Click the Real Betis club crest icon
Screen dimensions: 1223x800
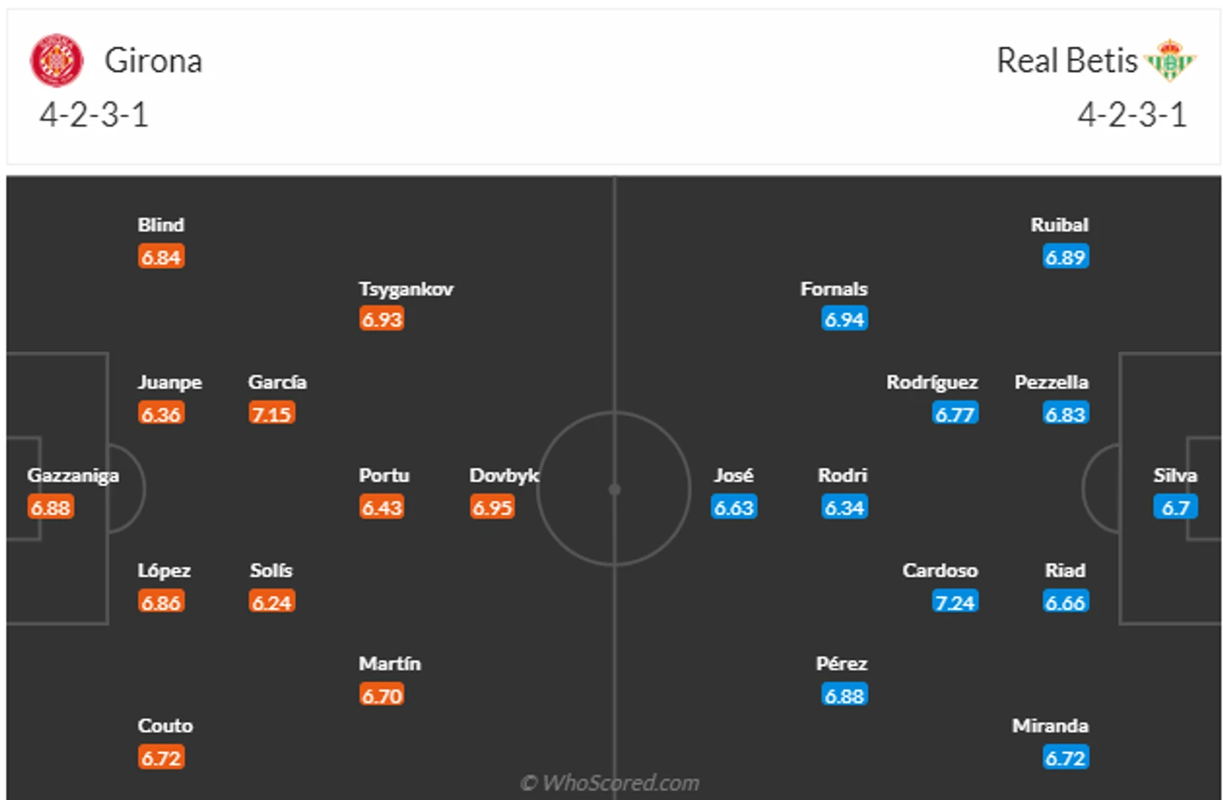pos(1170,60)
